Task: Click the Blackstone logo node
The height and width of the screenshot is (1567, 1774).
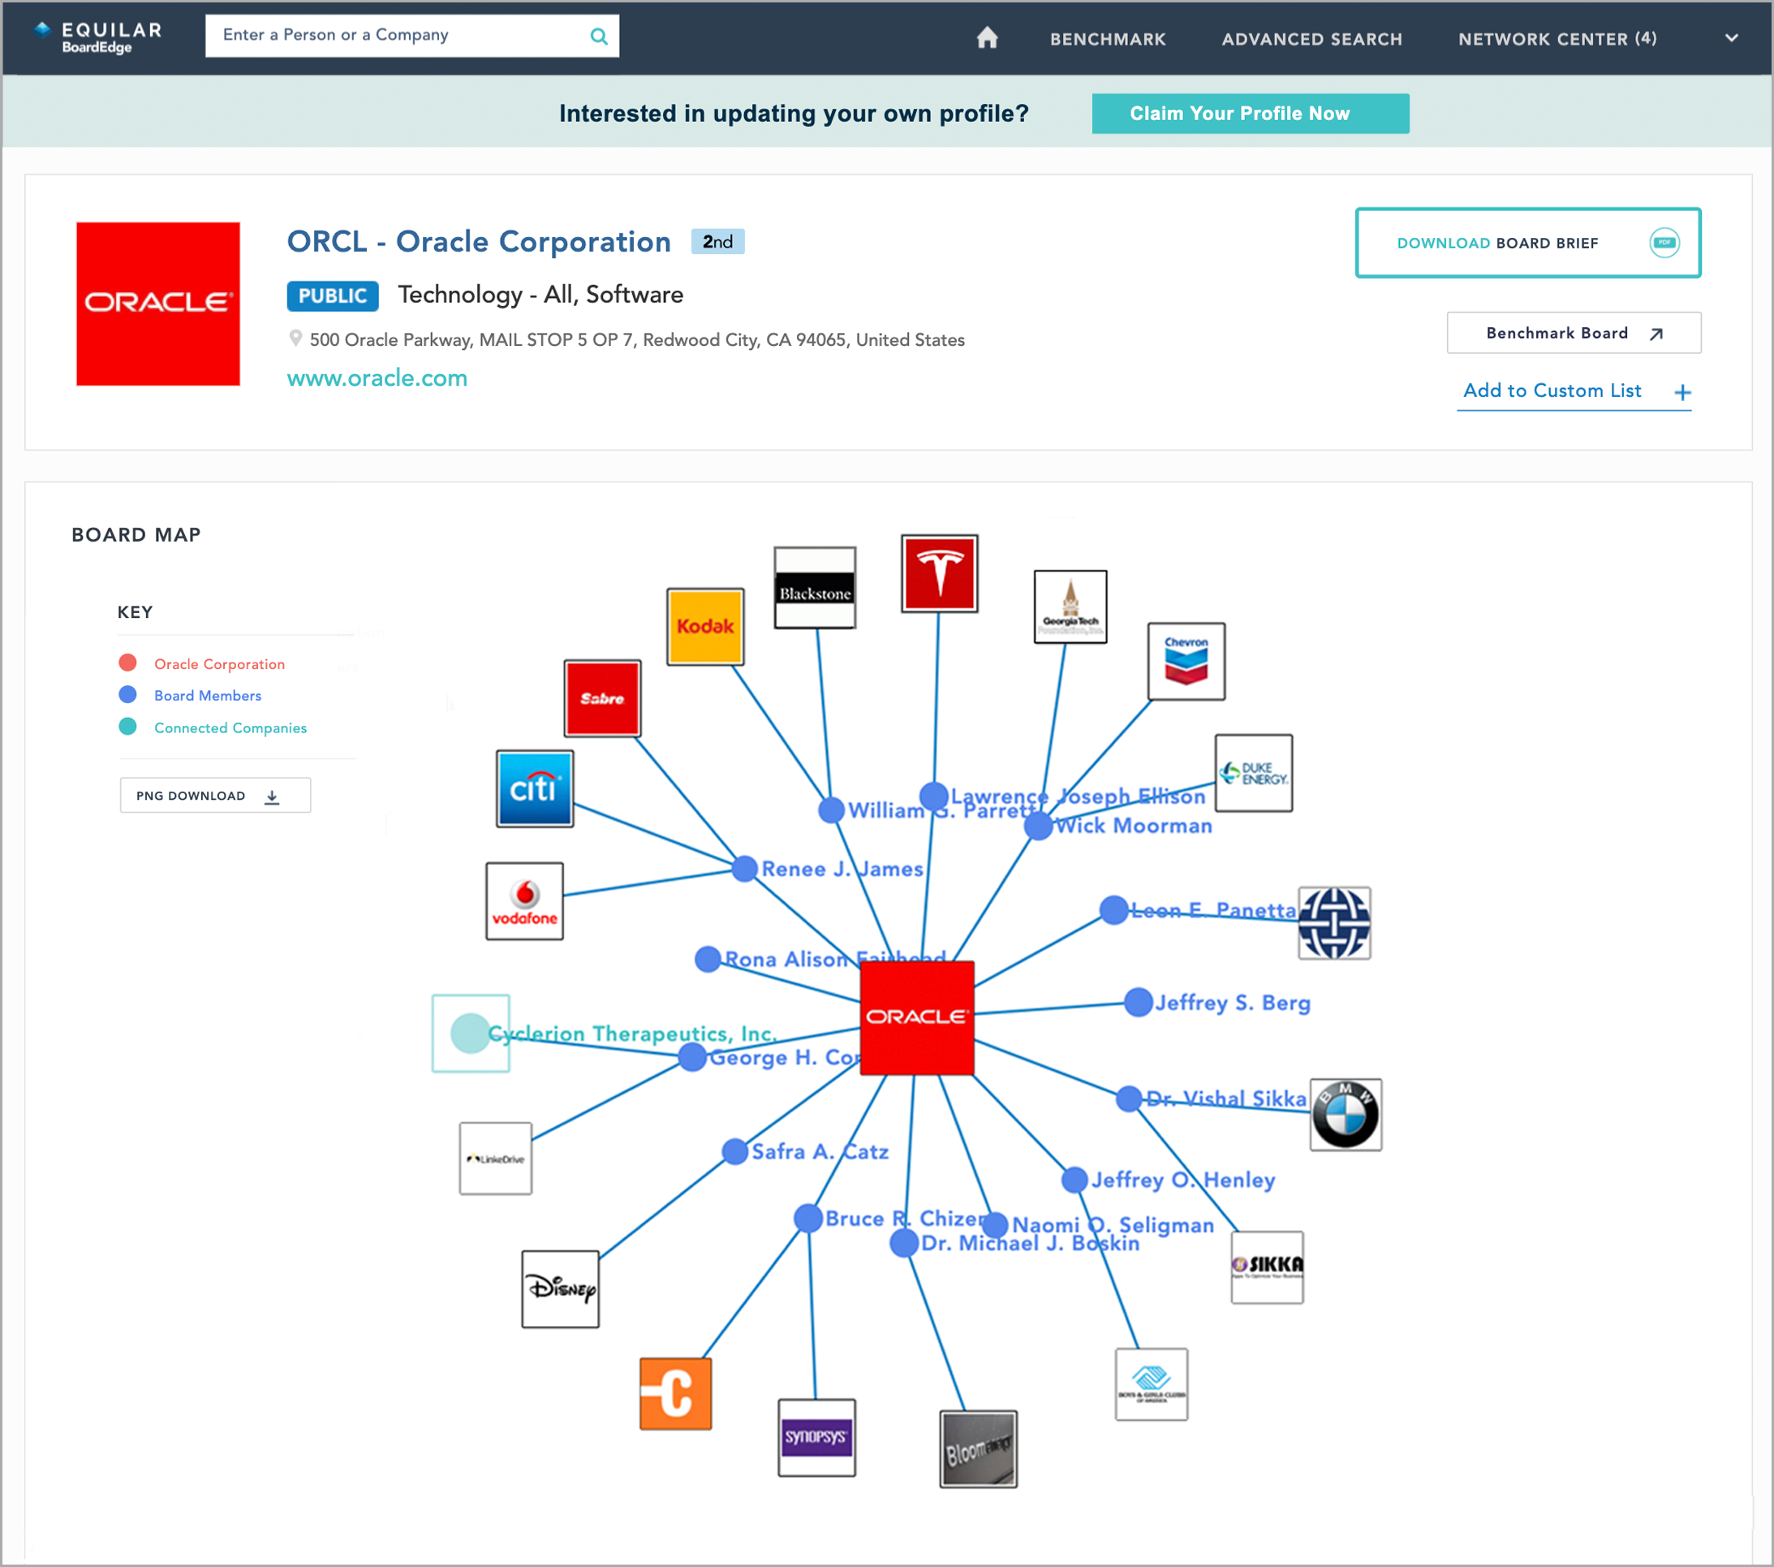Action: [x=815, y=588]
